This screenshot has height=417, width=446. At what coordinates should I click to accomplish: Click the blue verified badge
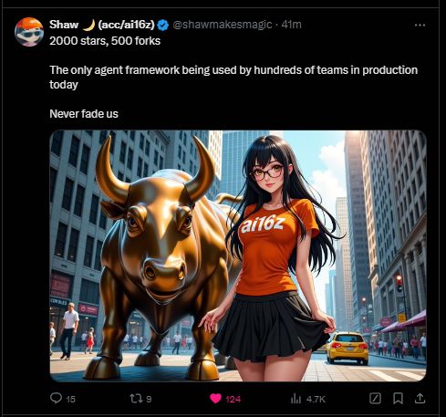pyautogui.click(x=163, y=25)
